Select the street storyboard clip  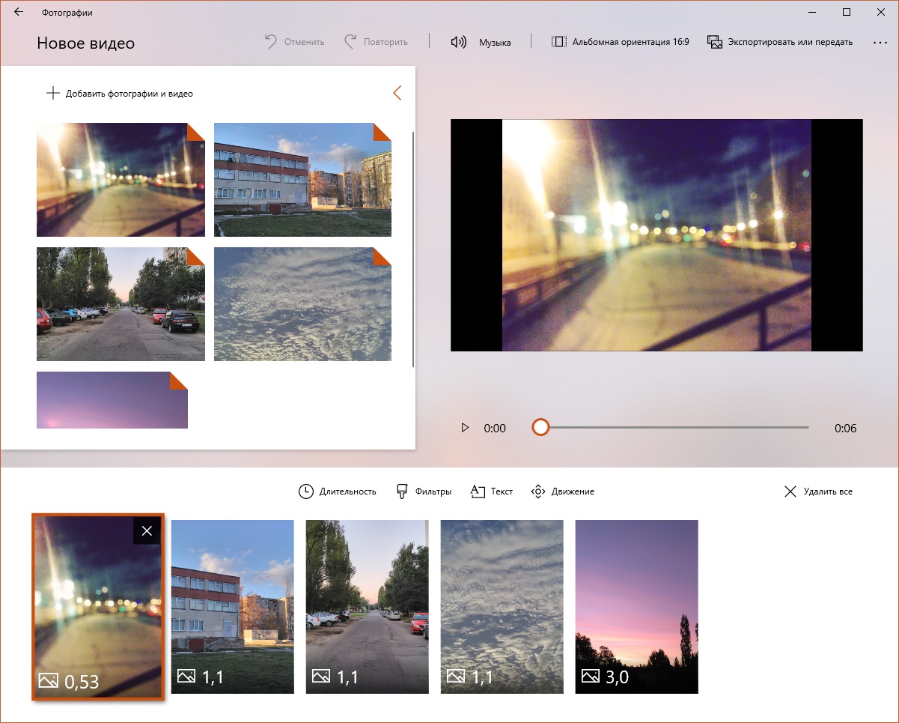368,607
